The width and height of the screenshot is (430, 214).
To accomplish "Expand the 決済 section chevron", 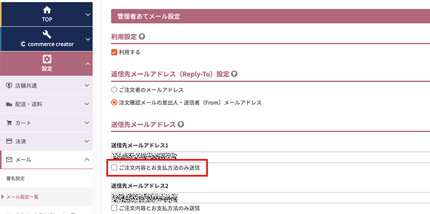I will coord(87,141).
